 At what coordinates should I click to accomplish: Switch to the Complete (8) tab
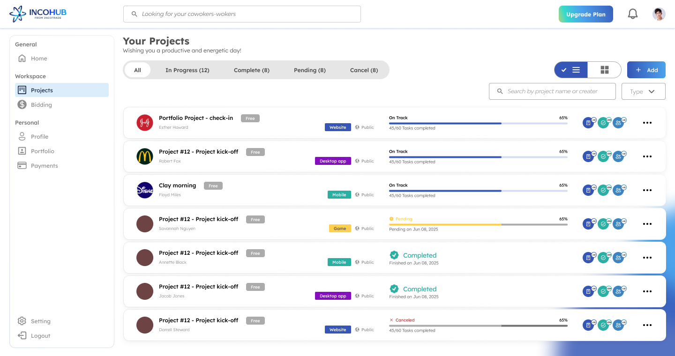252,70
